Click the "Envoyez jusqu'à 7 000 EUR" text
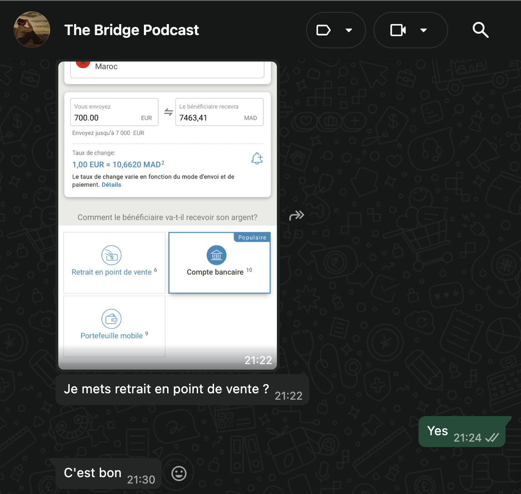Viewport: 521px width, 494px height. 108,133
